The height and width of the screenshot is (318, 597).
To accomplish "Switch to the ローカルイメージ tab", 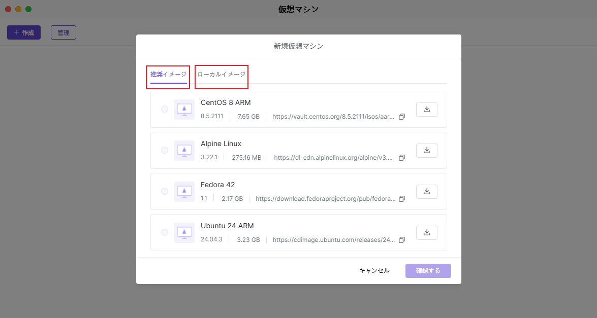I will point(221,75).
